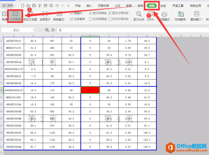This screenshot has height=155, width=209.
Task: Switch to the 审阅 review tab
Action: (140, 6)
